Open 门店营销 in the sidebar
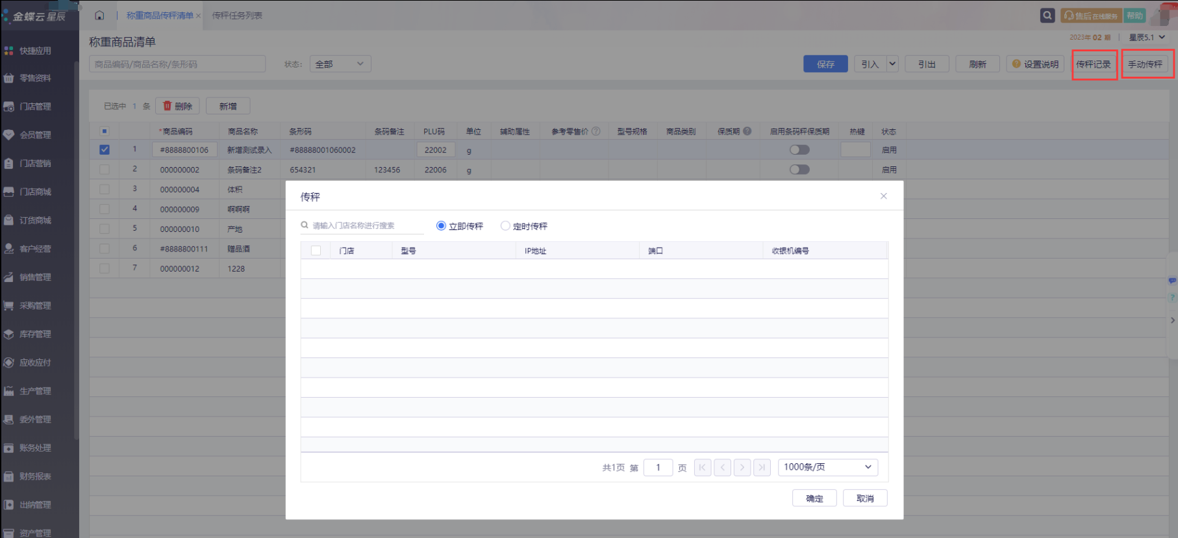Screen dimensions: 1178x538 pos(35,164)
